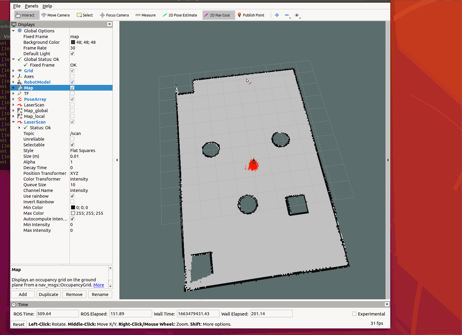The height and width of the screenshot is (335, 462).
Task: Click the ROS Time field
Action: click(x=57, y=314)
